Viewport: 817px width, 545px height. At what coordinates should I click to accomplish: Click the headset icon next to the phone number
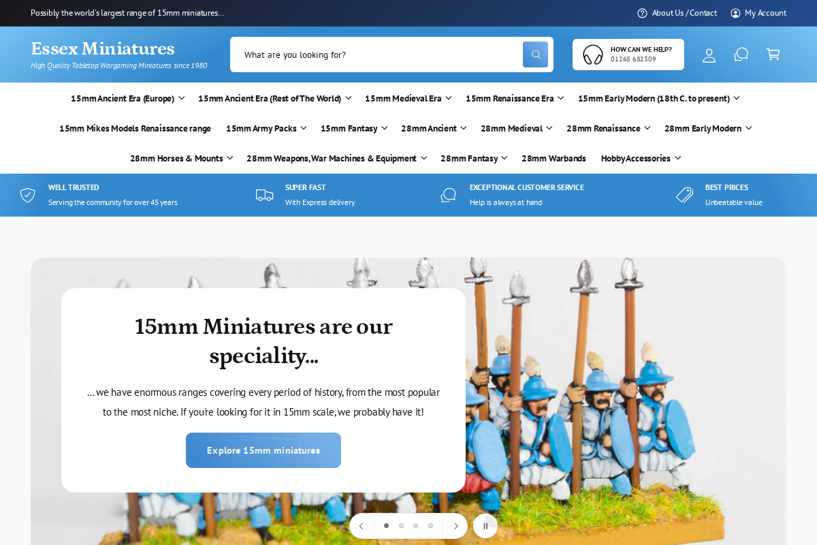click(592, 54)
